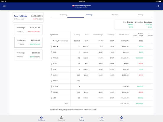This screenshot has height=122, width=163.
Task: Open the AAPL row options menu
Action: point(52,47)
